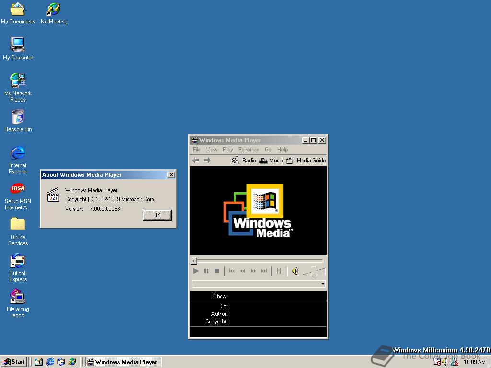Open the Play menu
This screenshot has width=491, height=368.
click(x=228, y=149)
